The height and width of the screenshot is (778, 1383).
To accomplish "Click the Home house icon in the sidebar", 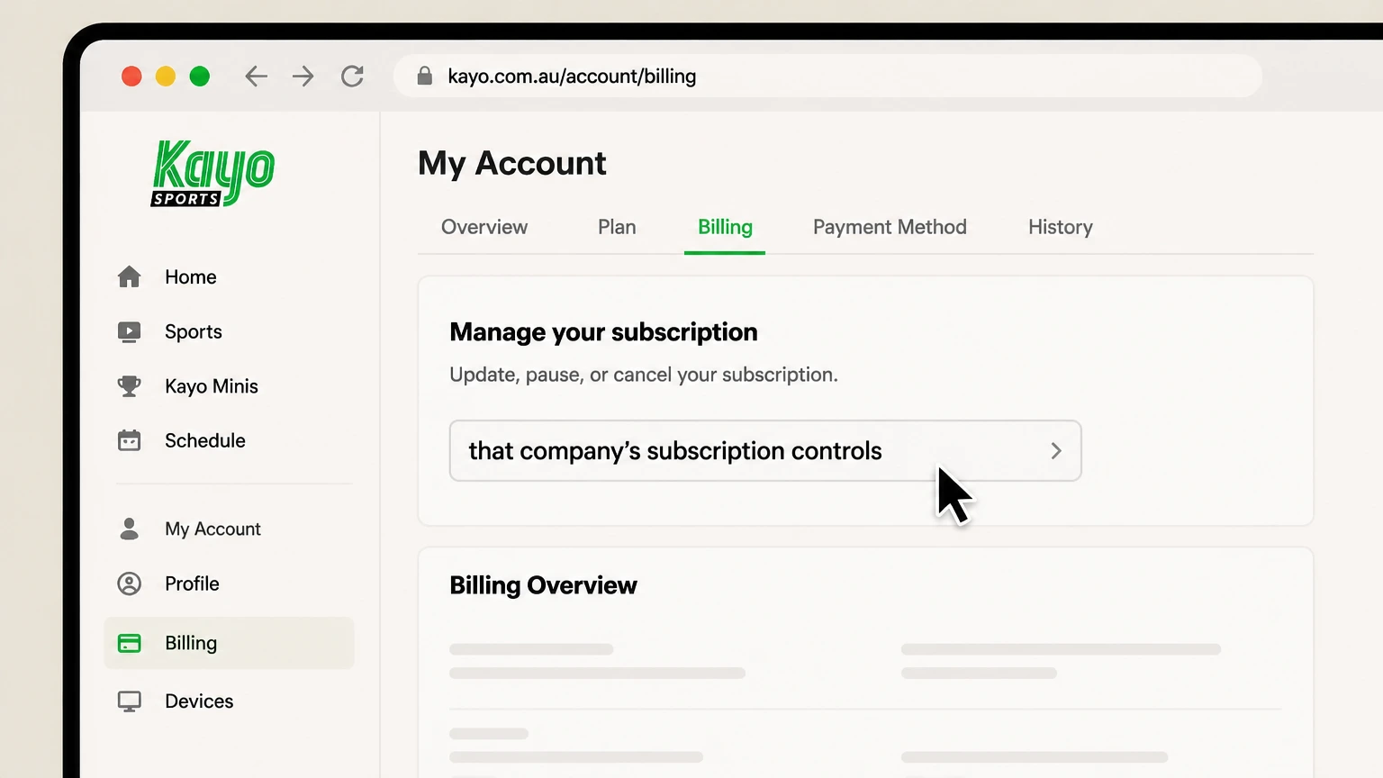I will coord(130,276).
